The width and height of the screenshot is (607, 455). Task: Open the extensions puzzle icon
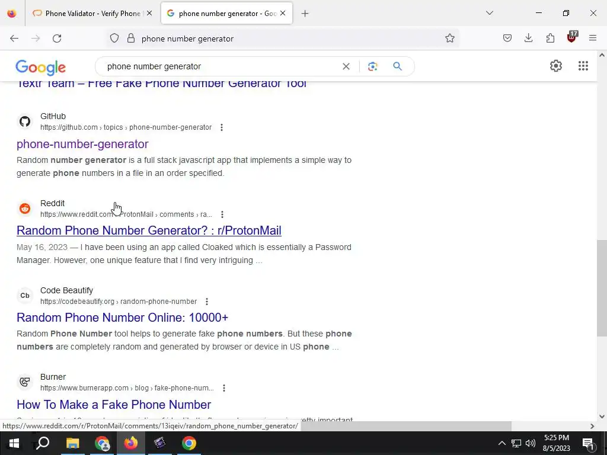click(x=550, y=38)
